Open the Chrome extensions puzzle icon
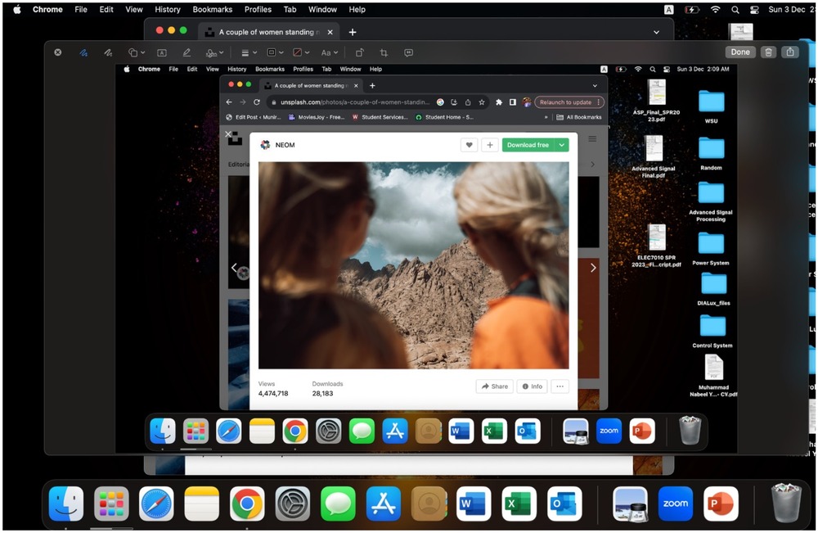Image resolution: width=818 pixels, height=533 pixels. [499, 102]
